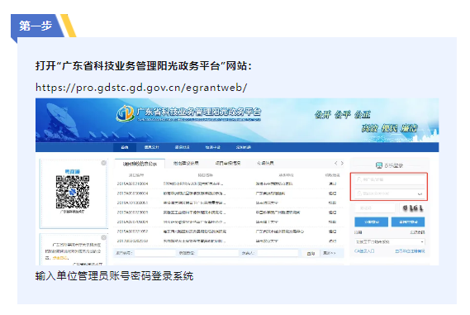Click the query button beside search fields
Screen dimensions: 470x315
[x=311, y=254]
